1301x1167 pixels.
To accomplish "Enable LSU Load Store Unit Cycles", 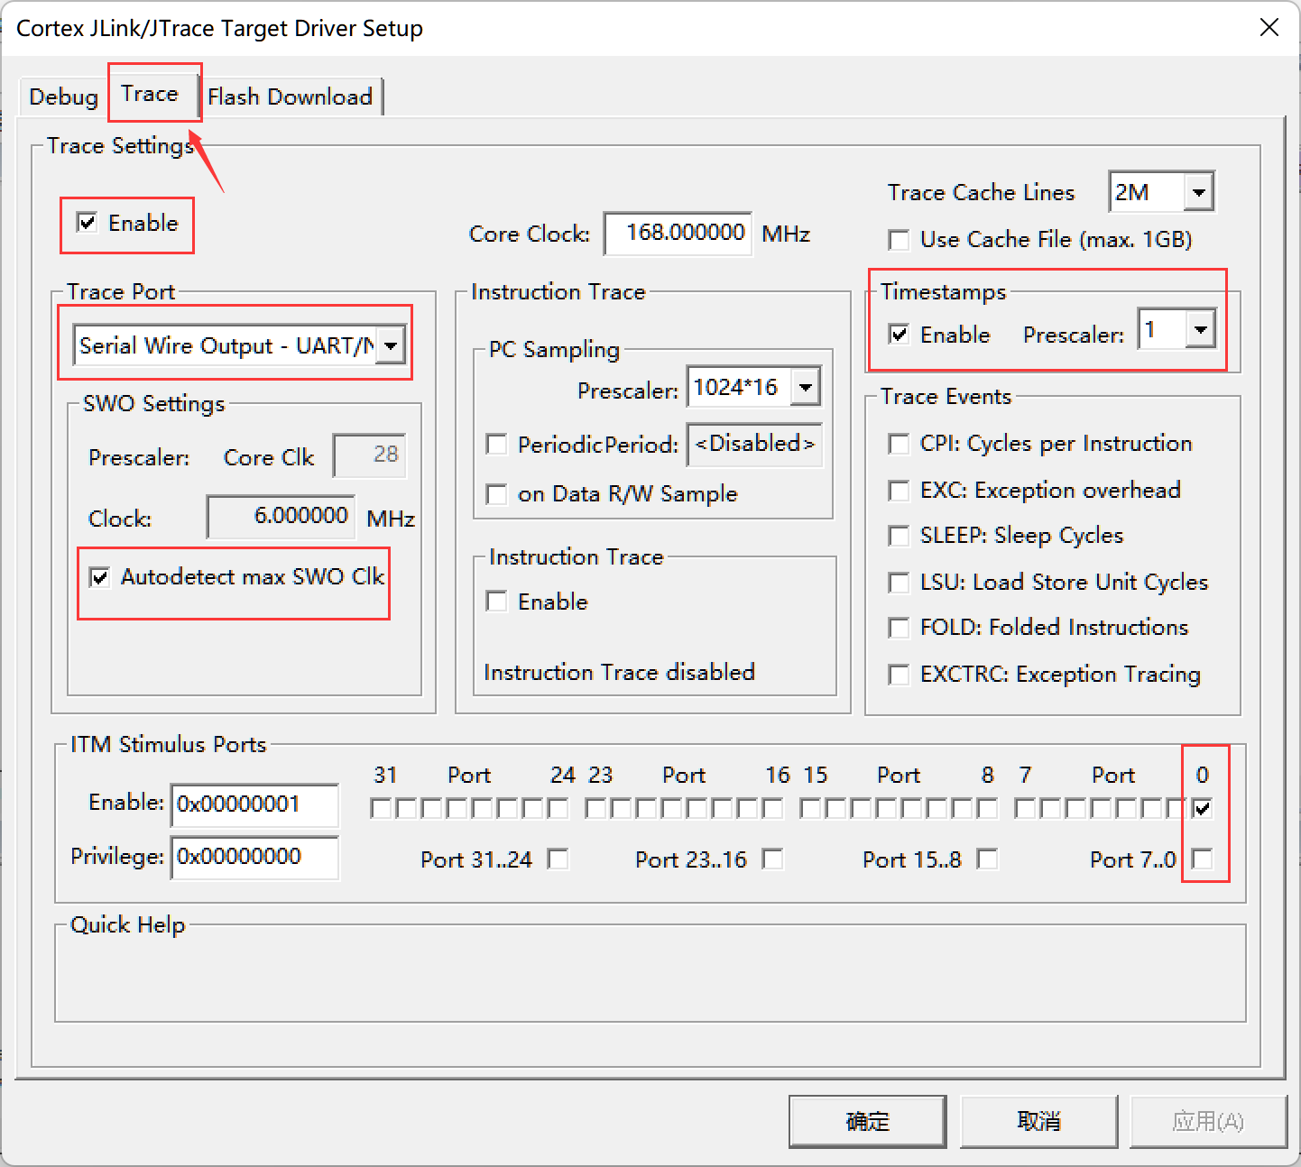I will (899, 583).
